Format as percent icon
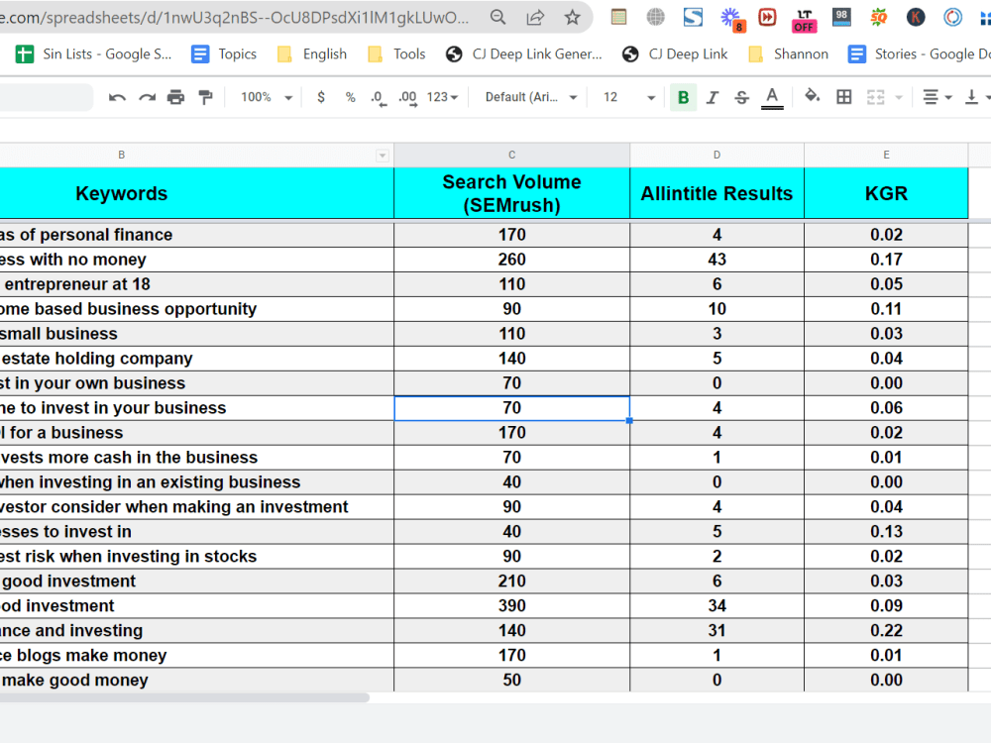 point(350,97)
